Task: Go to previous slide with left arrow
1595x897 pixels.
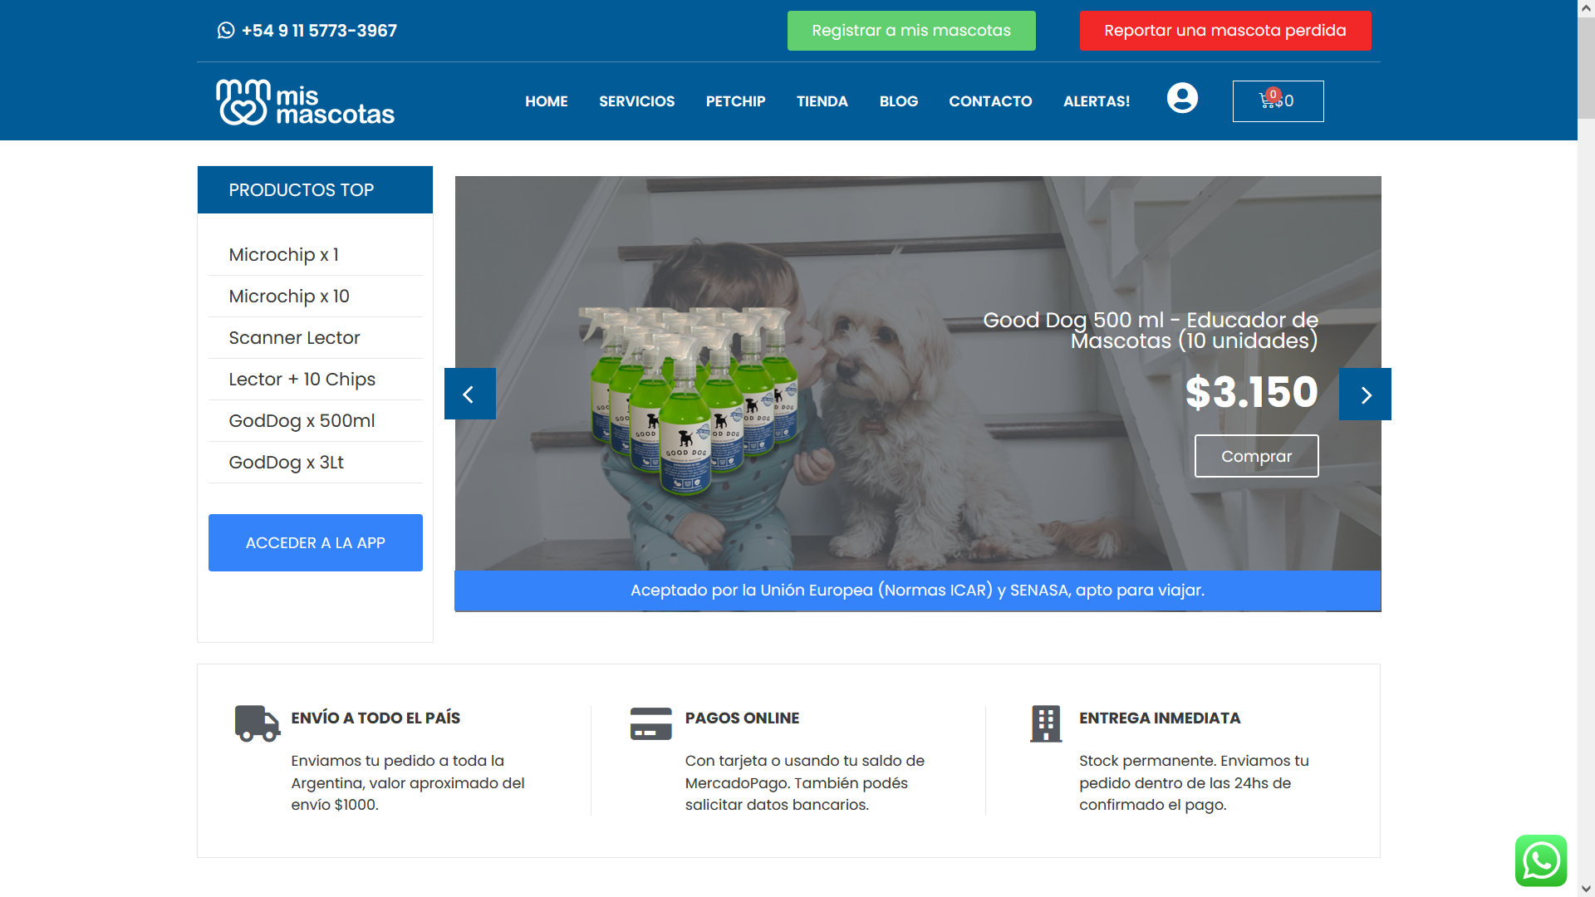Action: 469,394
